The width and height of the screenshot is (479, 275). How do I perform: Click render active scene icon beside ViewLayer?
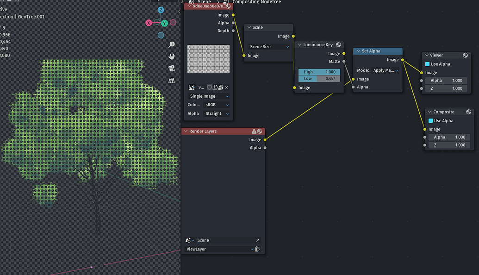coord(258,249)
